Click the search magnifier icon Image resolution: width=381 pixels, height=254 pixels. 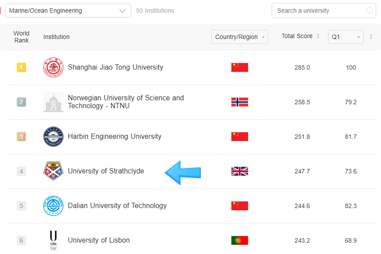click(370, 11)
